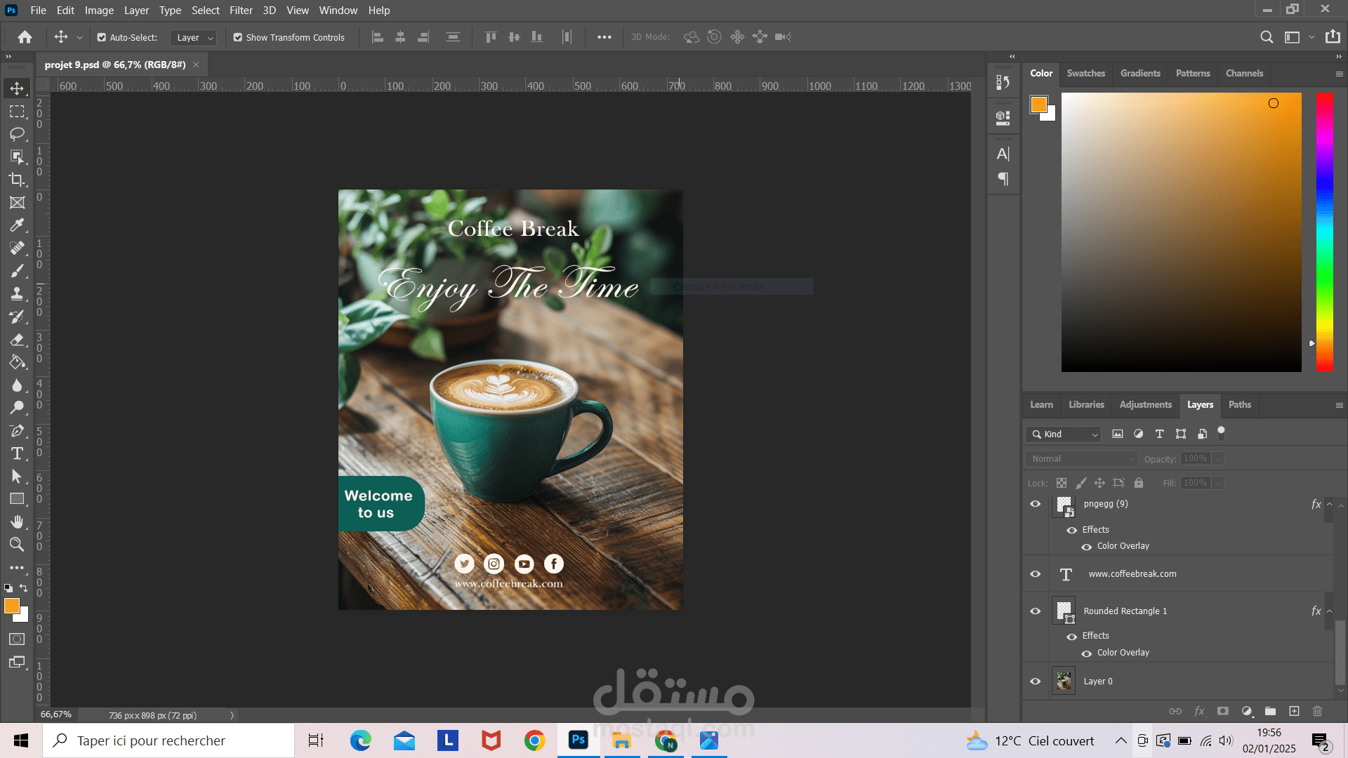1348x758 pixels.
Task: Select the Crop tool
Action: click(x=17, y=180)
